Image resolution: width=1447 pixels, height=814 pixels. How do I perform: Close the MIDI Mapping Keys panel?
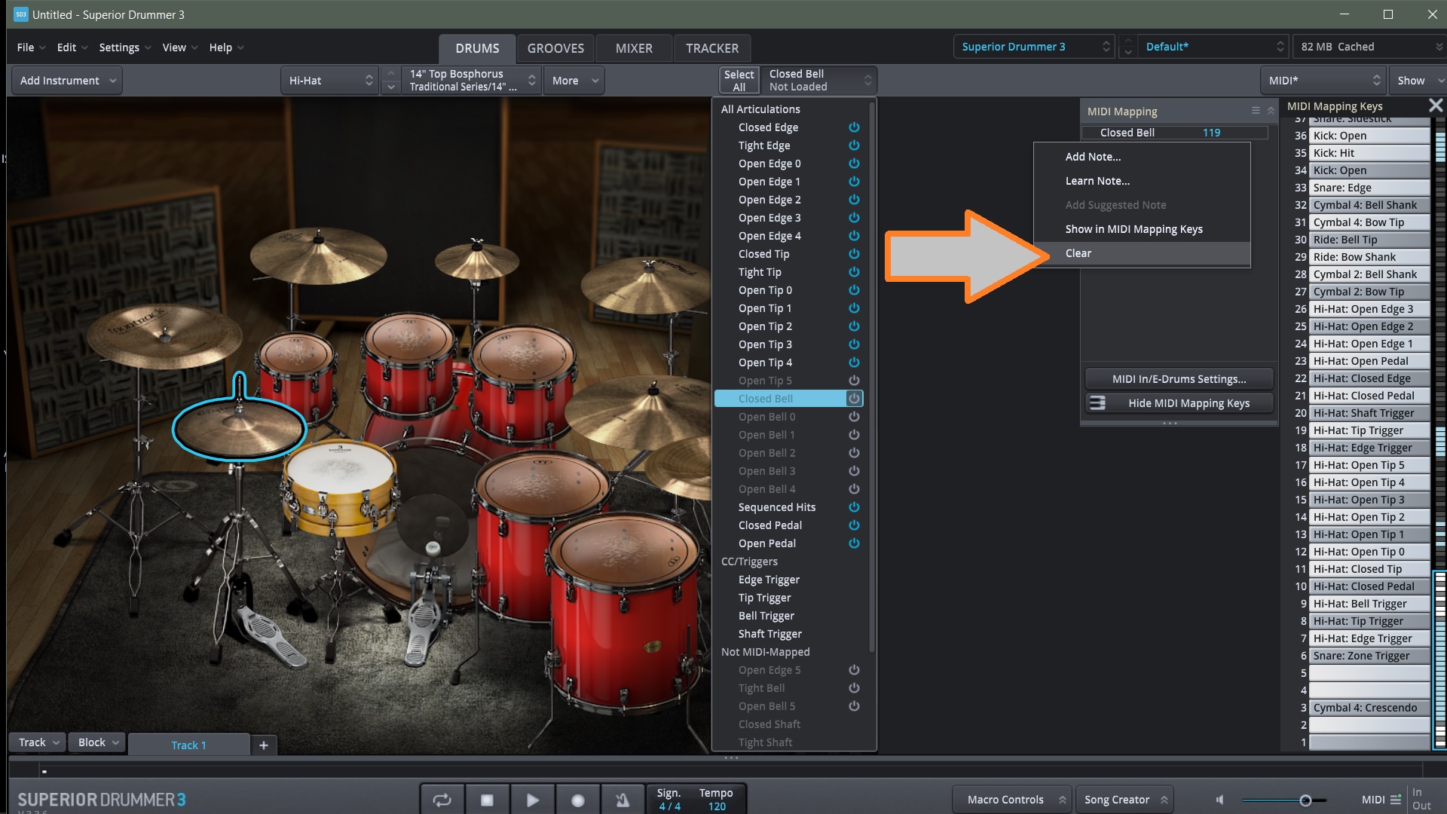[x=1436, y=106]
